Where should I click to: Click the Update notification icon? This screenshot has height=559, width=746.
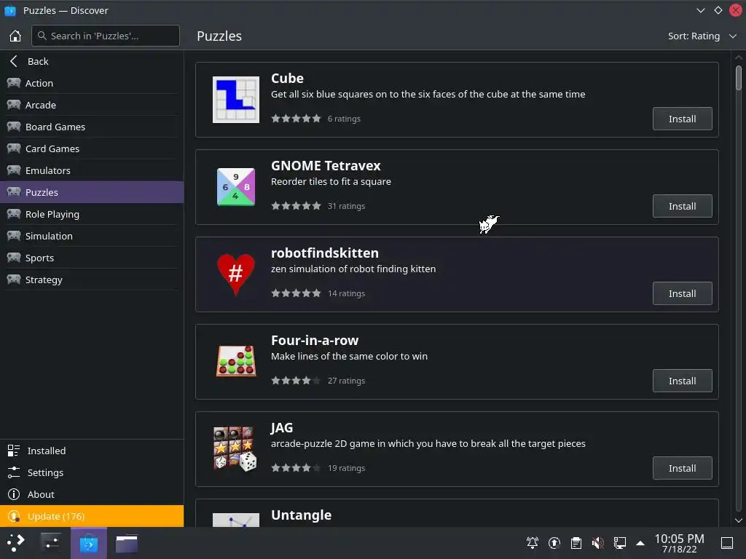point(15,516)
